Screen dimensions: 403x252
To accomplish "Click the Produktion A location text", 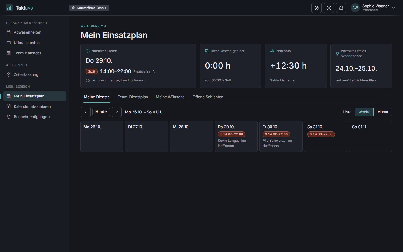I will point(144,72).
